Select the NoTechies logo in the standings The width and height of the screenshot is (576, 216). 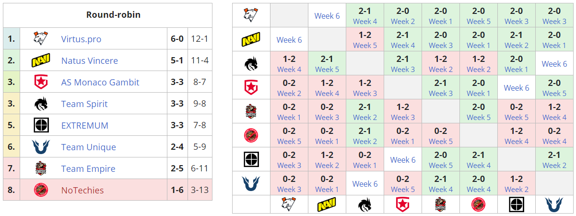click(x=41, y=190)
